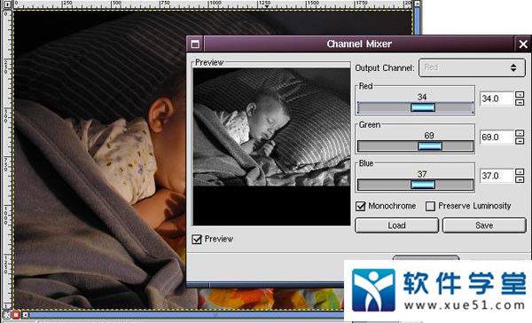
Task: Open the Output Channel dropdown
Action: (x=472, y=67)
